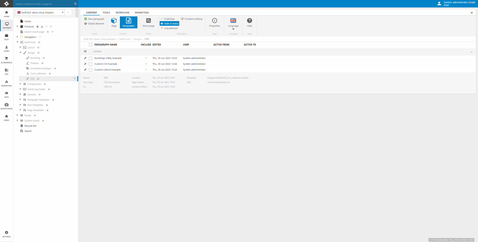Go to Monitoring in left sidebar
The height and width of the screenshot is (242, 478).
click(6, 106)
